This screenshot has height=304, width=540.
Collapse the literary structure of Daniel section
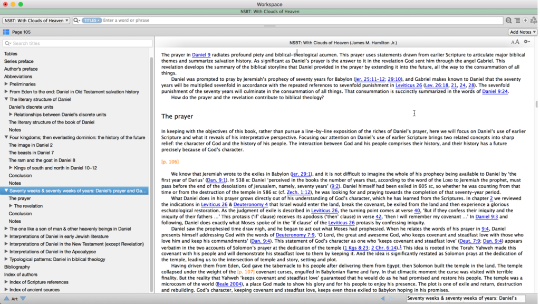[6, 99]
